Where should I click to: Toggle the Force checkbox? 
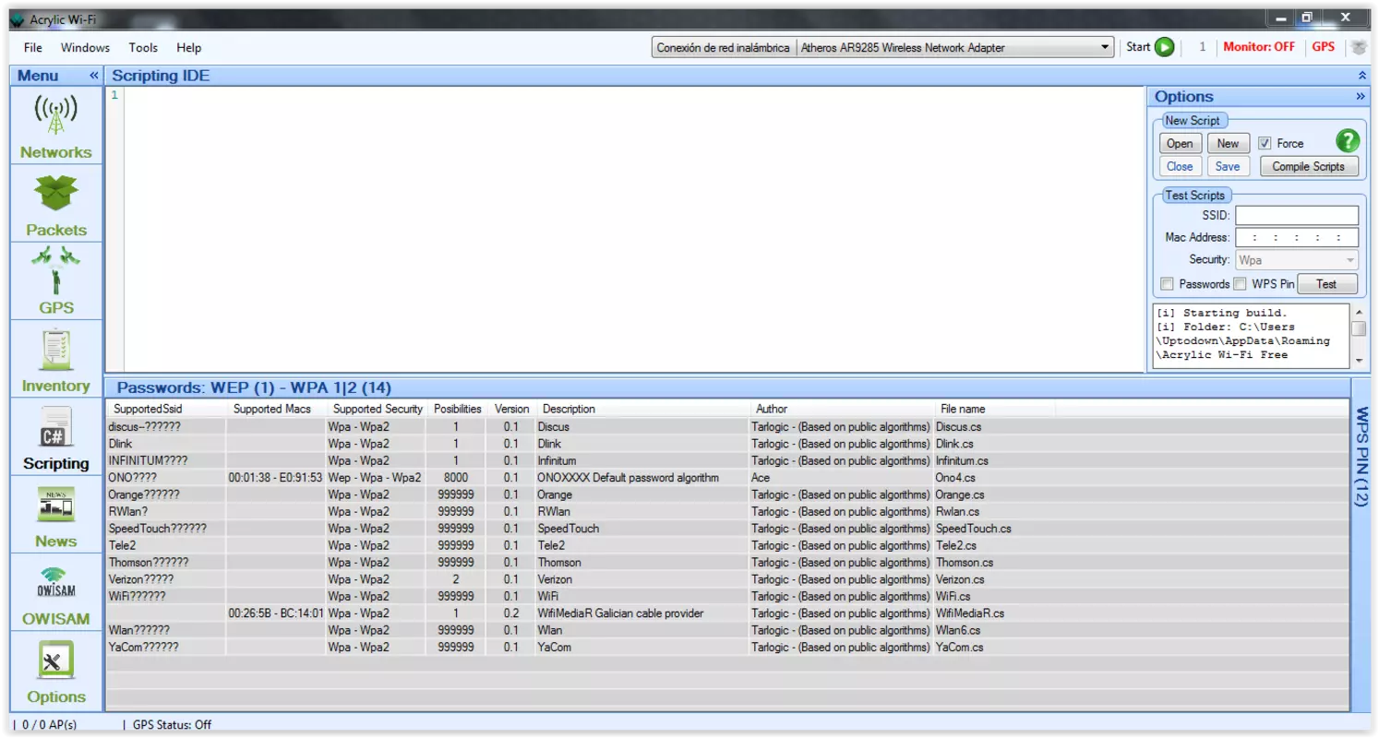[1265, 143]
